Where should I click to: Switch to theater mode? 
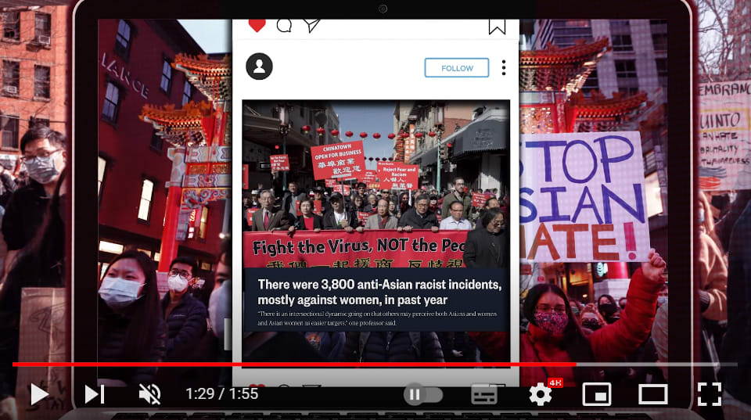(652, 395)
